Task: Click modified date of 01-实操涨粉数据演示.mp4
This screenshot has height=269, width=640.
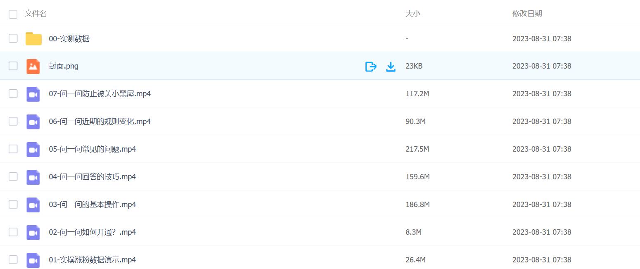Action: pos(542,260)
